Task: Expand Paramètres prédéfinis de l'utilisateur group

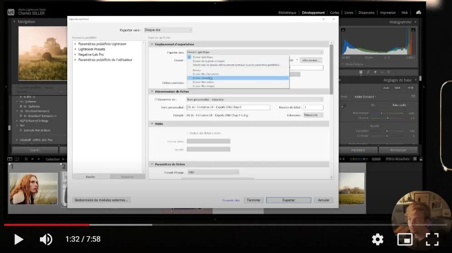Action: [75, 60]
